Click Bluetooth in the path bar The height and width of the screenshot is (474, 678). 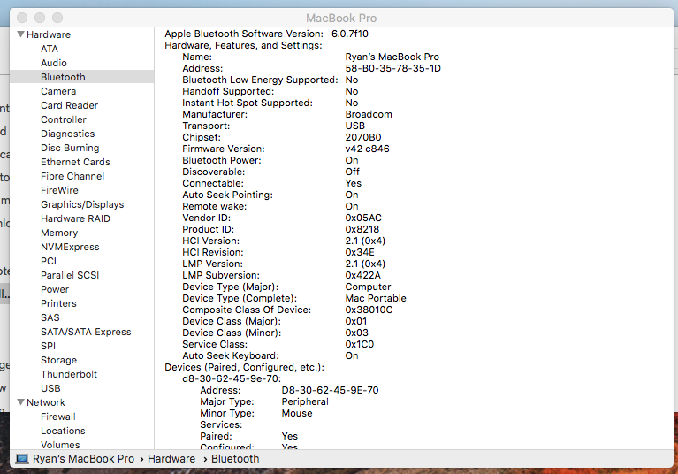[235, 459]
